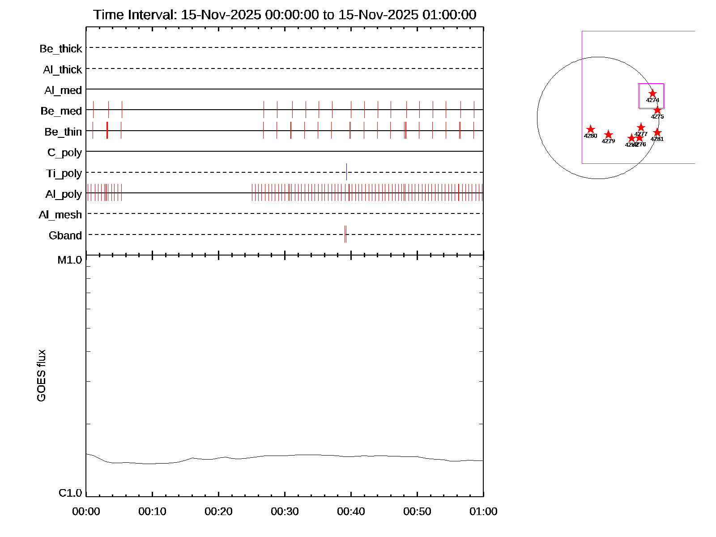Image resolution: width=716 pixels, height=537 pixels.
Task: Click the Time Interval title text
Action: tap(285, 15)
